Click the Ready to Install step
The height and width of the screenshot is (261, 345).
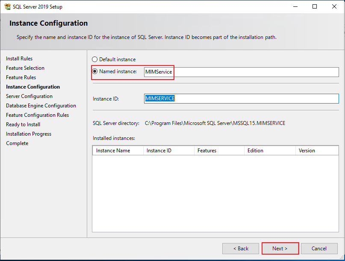point(23,125)
